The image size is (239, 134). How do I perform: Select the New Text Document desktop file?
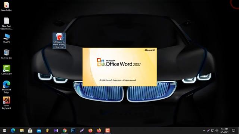6,23
